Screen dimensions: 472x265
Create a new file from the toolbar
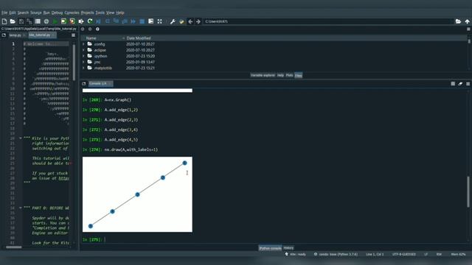[4, 21]
